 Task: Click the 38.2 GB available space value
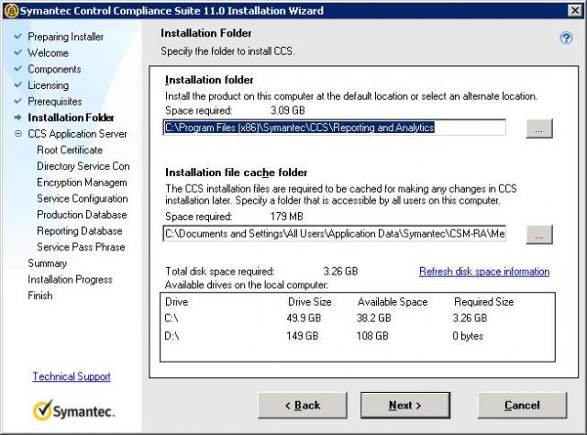[x=373, y=318]
